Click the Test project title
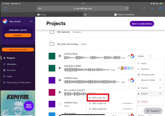The width and height of the screenshot is (165, 116). pyautogui.click(x=70, y=113)
